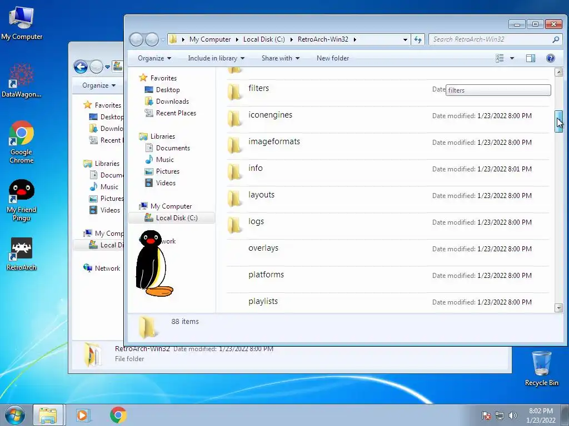Screen dimensions: 569x426
Task: Select the info folder icon
Action: point(234,172)
